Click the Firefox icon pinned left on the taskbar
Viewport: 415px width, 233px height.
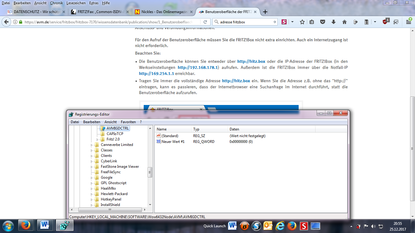[x=26, y=226]
